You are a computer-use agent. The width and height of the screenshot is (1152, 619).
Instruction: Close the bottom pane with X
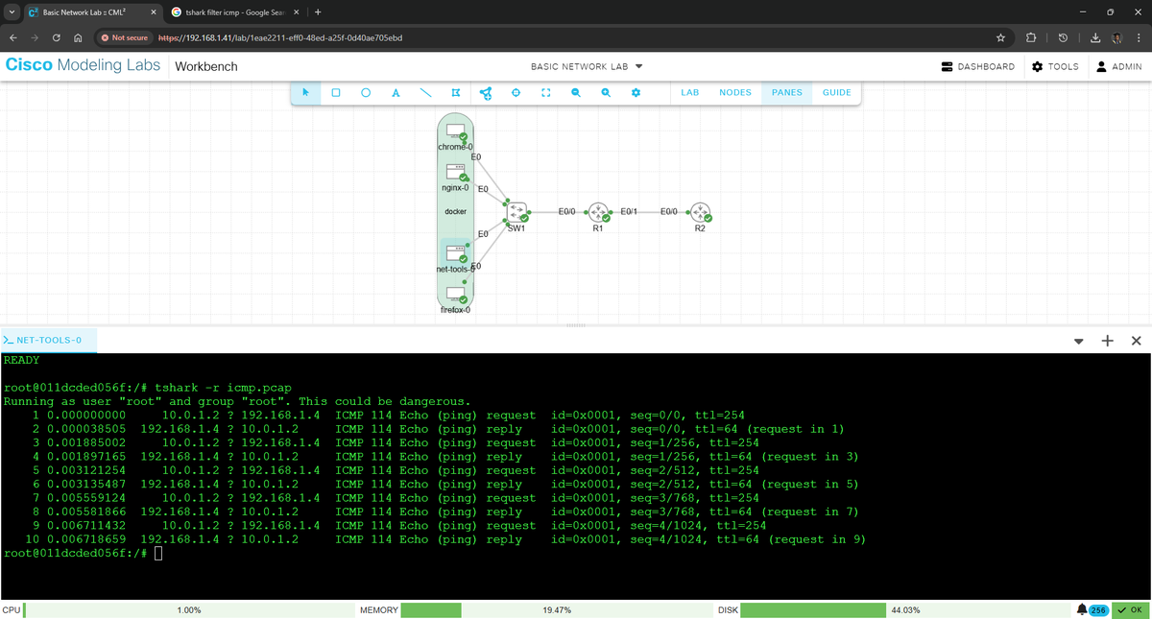point(1136,341)
